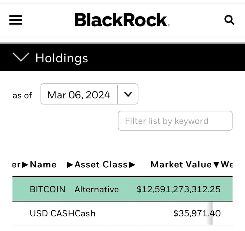Select the Holdings menu heading
This screenshot has height=231, width=245.
tap(61, 58)
